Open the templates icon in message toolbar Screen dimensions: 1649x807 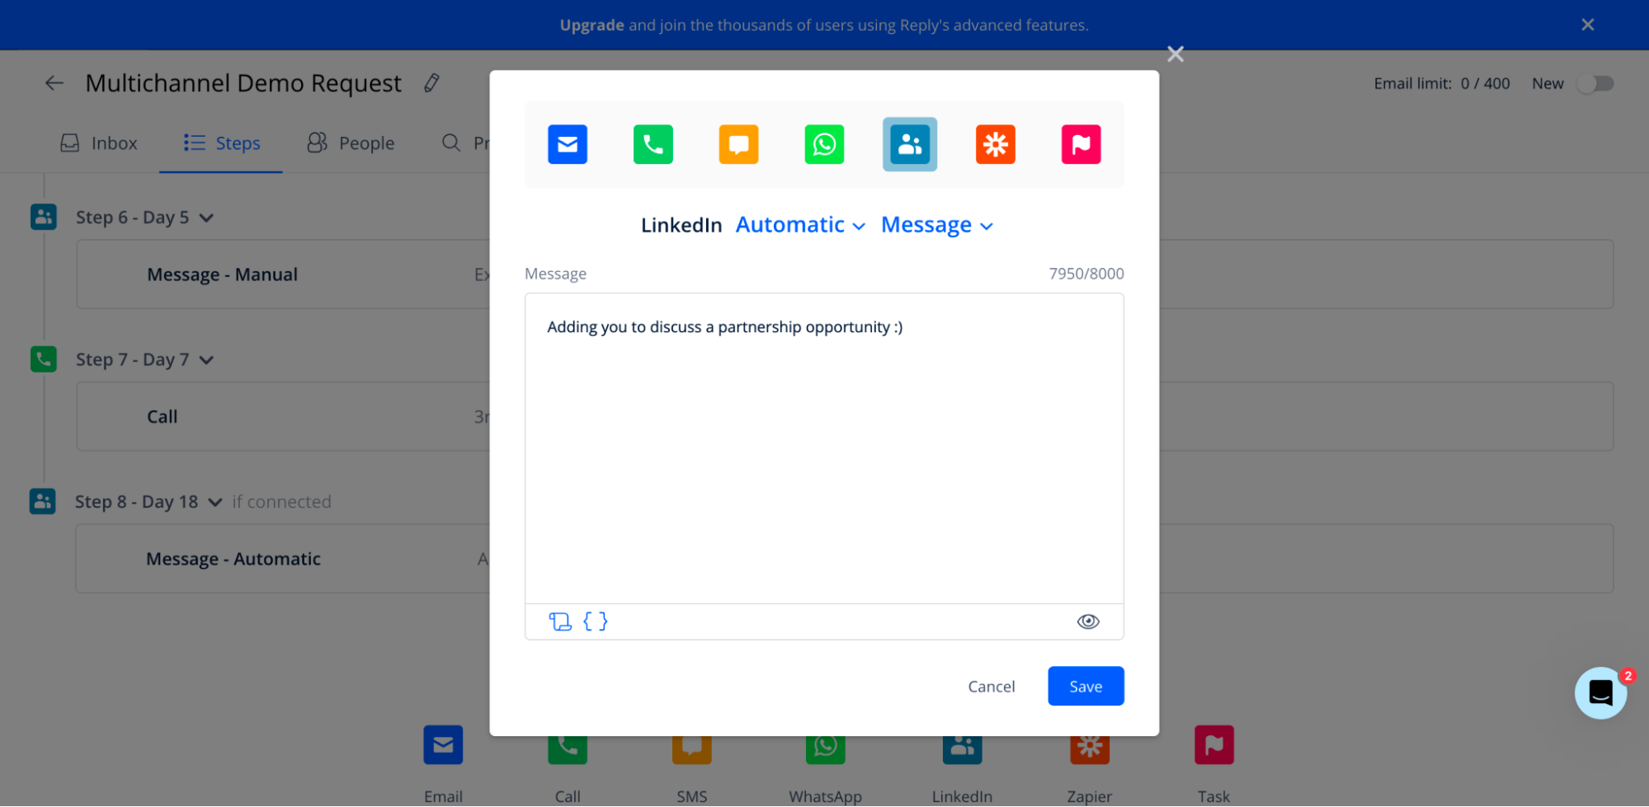560,622
